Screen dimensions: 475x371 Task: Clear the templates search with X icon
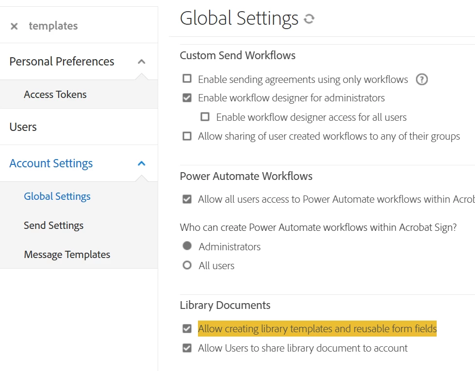click(x=14, y=26)
